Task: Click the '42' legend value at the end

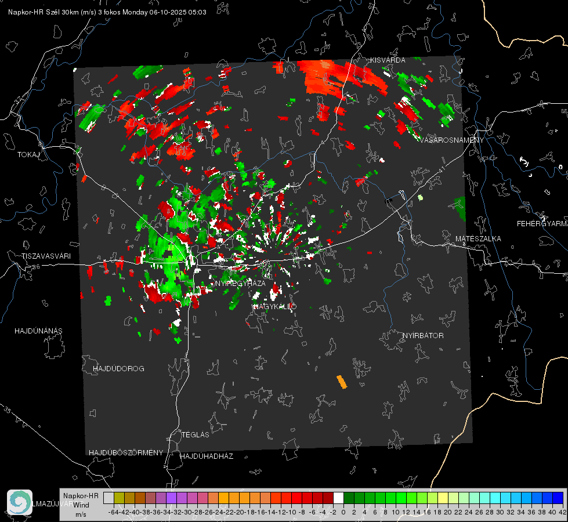Action: pyautogui.click(x=562, y=512)
